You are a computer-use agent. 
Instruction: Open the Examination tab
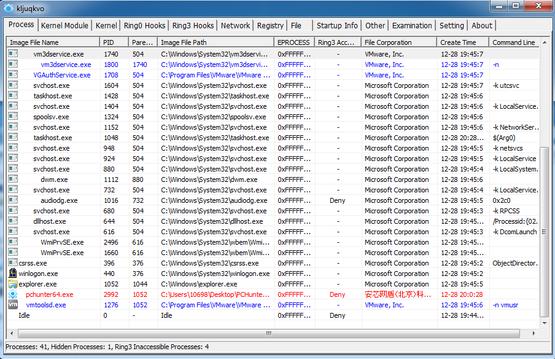pyautogui.click(x=412, y=26)
